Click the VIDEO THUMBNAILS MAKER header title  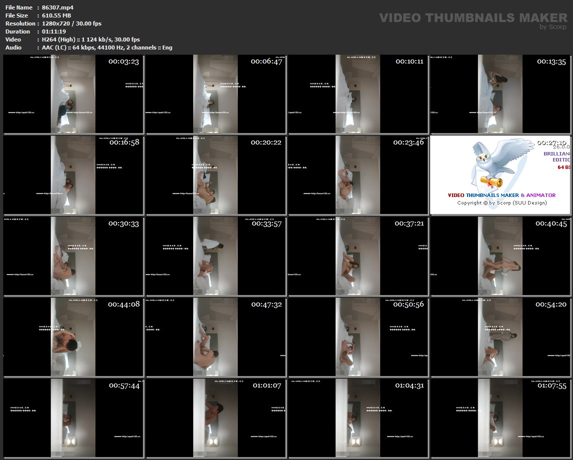point(473,18)
